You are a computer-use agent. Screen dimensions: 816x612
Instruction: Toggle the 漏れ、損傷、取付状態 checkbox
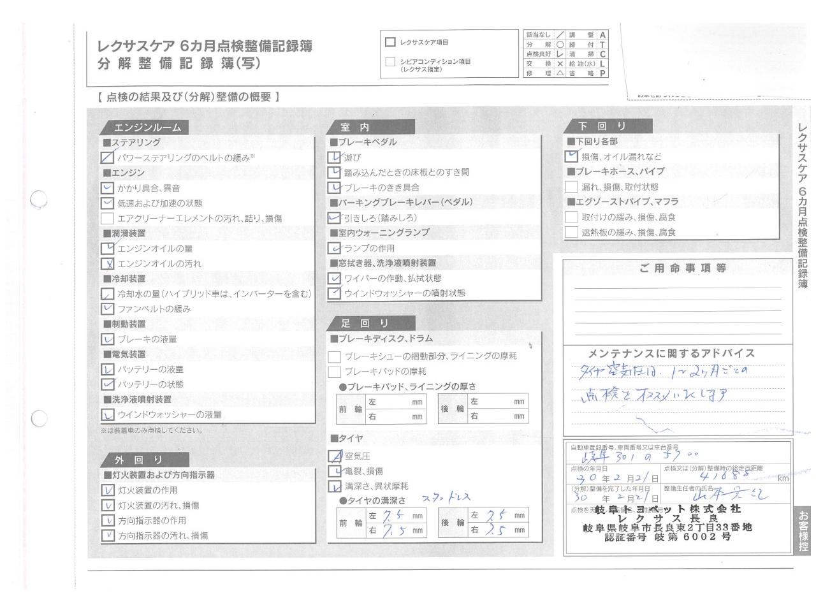tap(571, 187)
